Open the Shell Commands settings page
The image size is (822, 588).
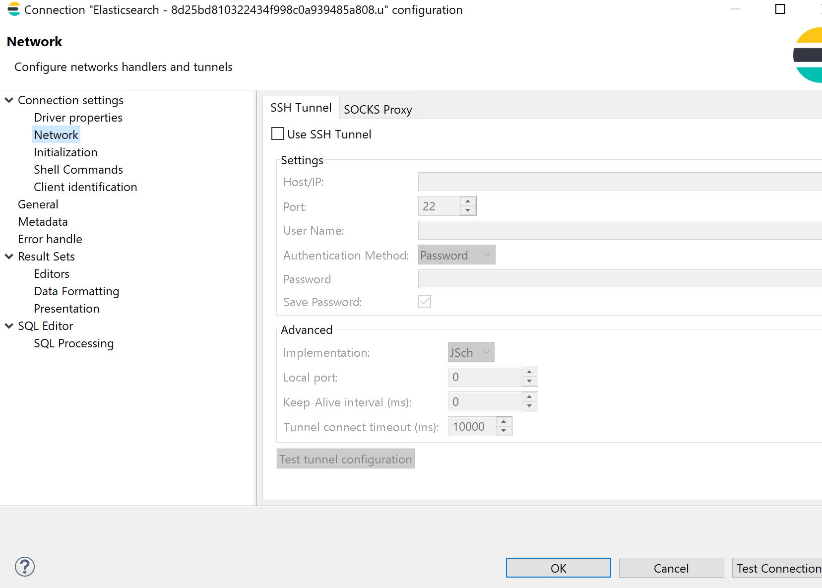(78, 170)
